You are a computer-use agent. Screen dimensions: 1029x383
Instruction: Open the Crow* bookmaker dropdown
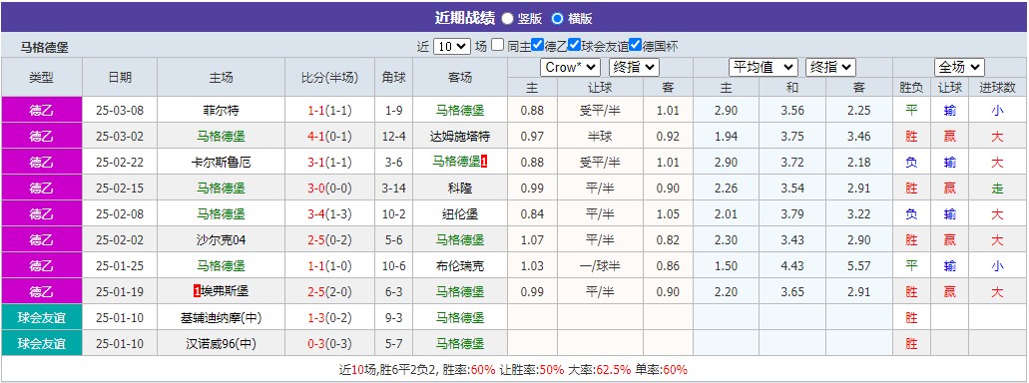(570, 67)
